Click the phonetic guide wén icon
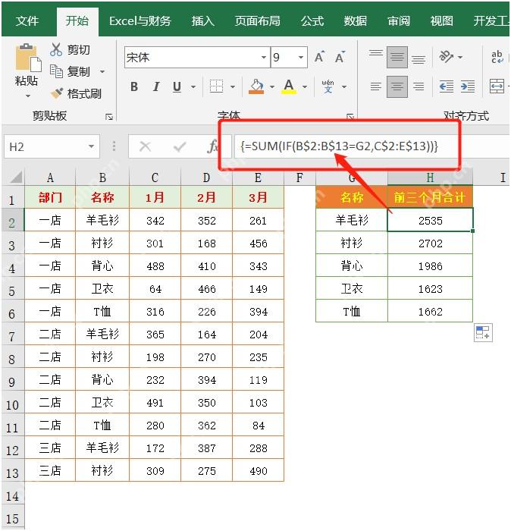The image size is (511, 531). tap(328, 86)
